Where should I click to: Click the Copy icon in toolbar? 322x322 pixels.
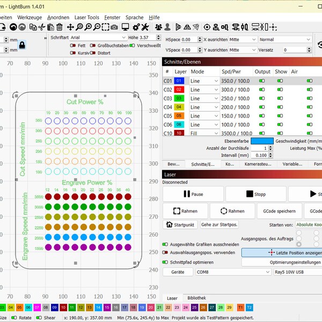pyautogui.click(x=33, y=27)
